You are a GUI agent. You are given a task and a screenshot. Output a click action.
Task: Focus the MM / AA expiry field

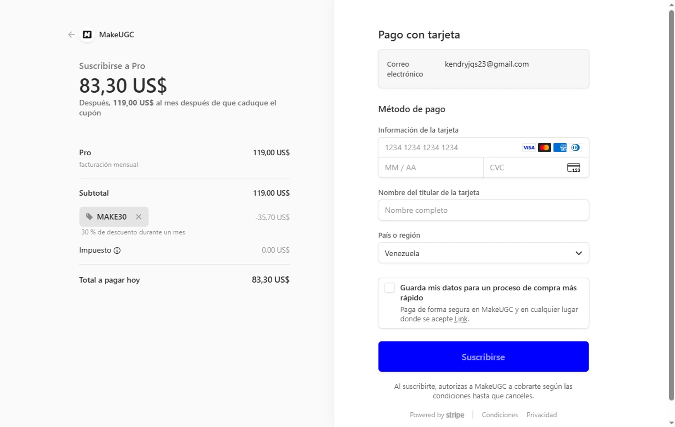coord(431,167)
